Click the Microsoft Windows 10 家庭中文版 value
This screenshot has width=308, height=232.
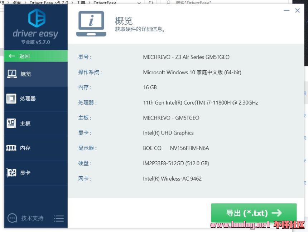tap(192, 72)
